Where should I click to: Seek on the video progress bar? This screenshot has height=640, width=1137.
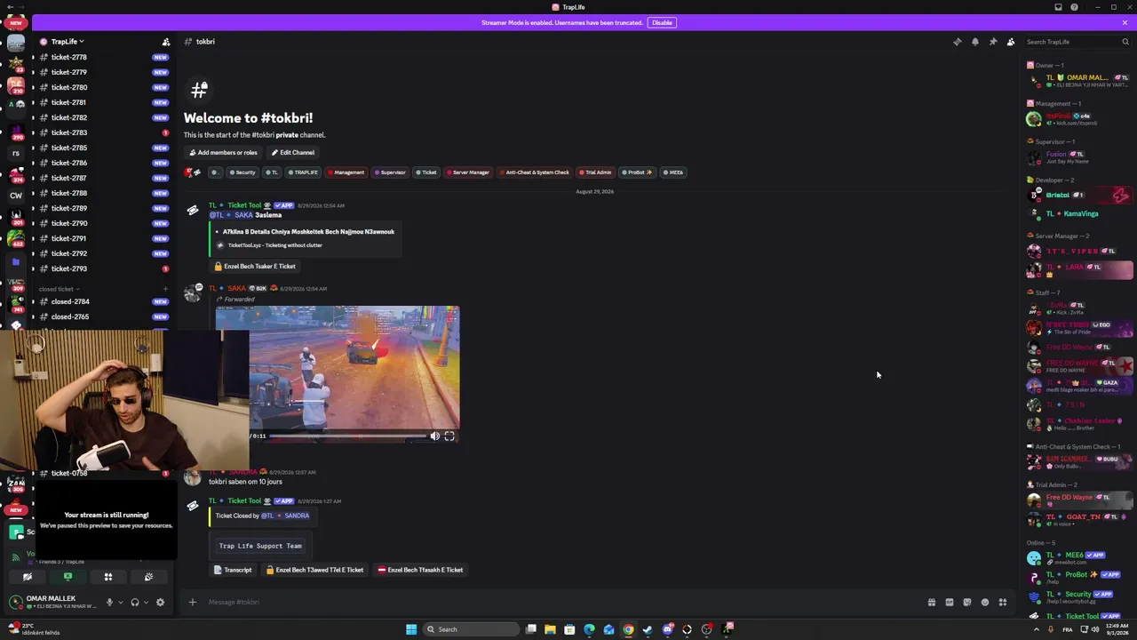[348, 436]
